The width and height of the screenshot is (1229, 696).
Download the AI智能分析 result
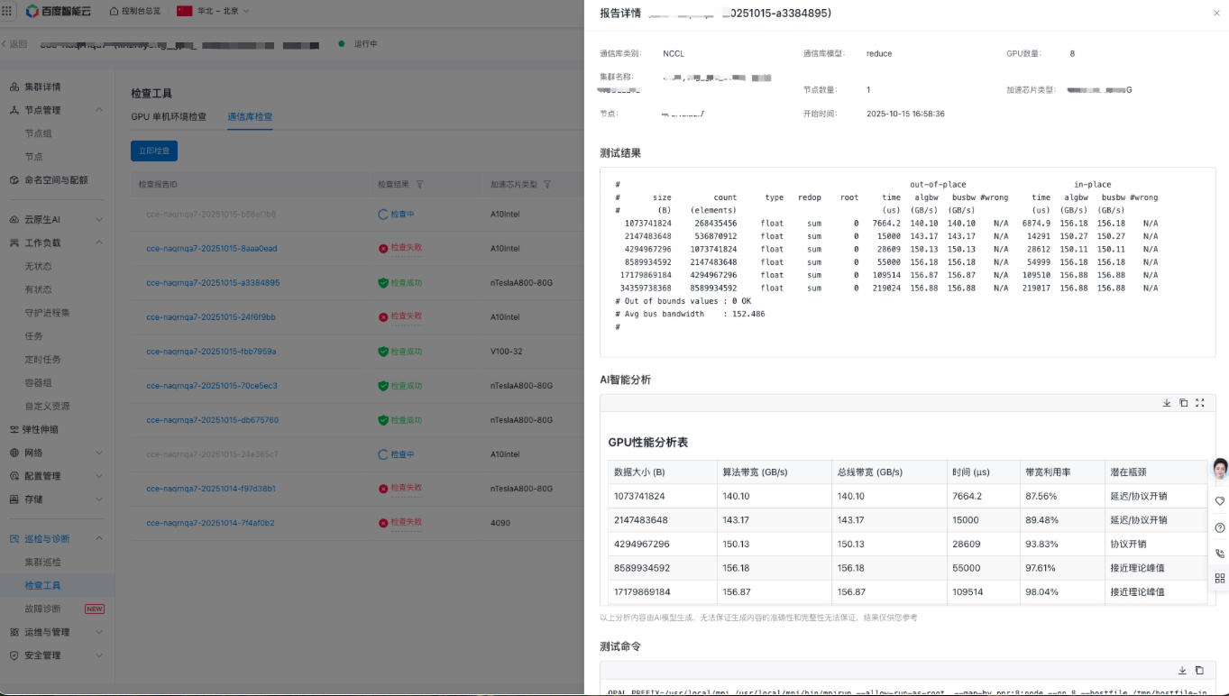[1167, 403]
